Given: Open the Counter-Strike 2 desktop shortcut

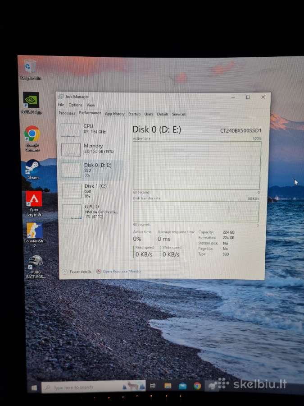Looking at the screenshot, I should click(35, 235).
